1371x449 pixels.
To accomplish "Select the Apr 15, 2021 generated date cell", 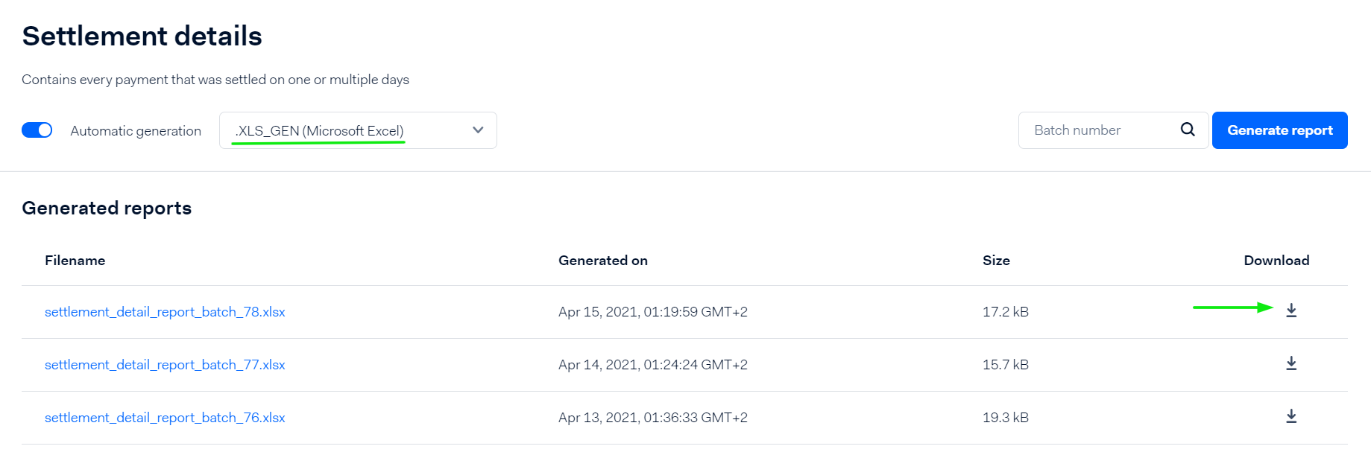I will 652,312.
